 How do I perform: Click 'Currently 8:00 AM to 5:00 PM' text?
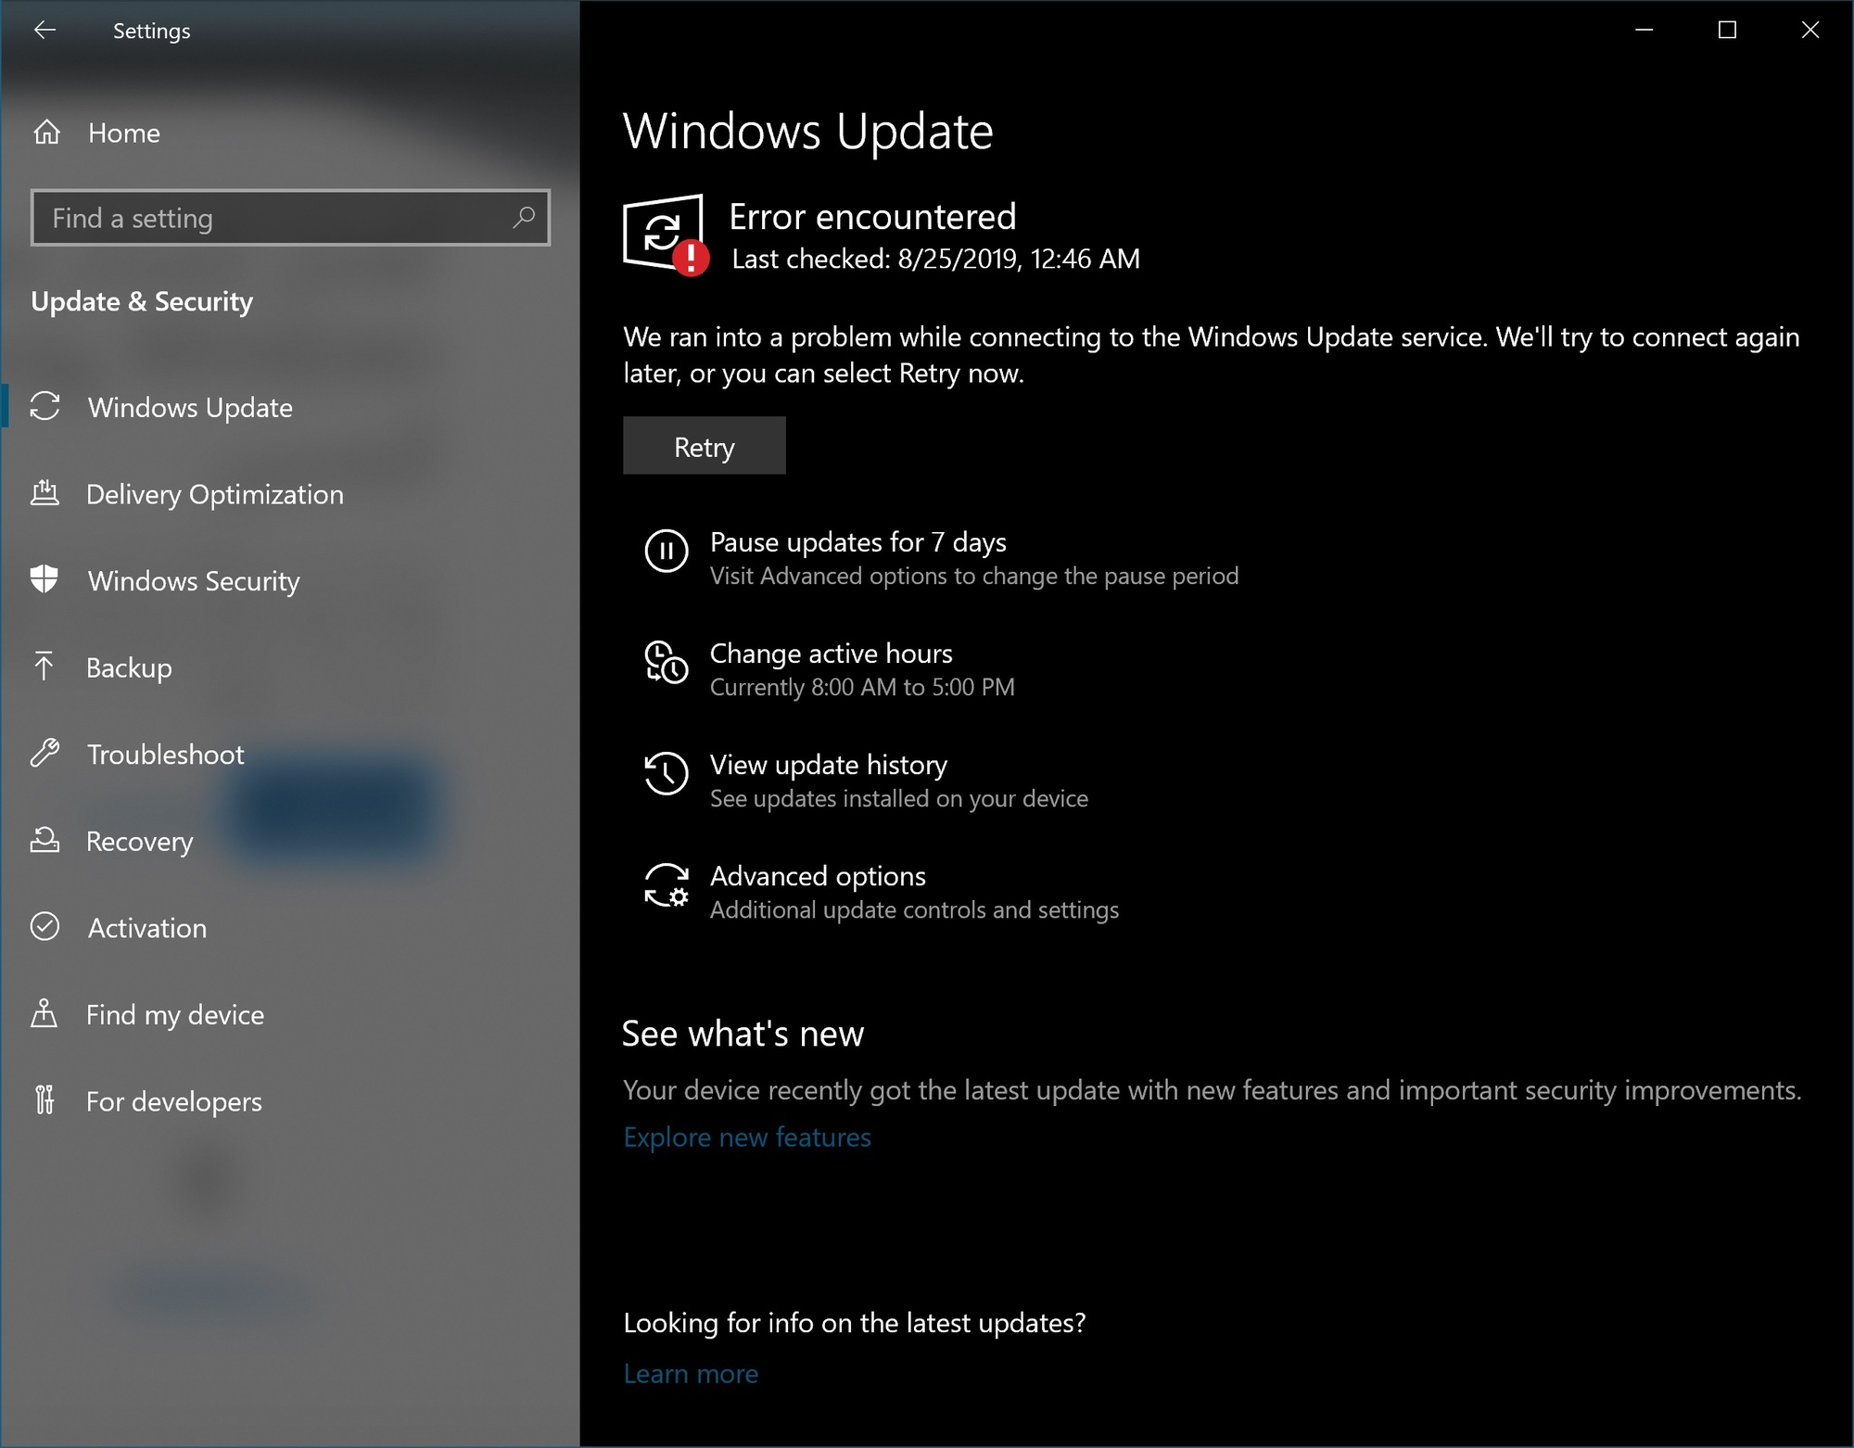(x=862, y=687)
